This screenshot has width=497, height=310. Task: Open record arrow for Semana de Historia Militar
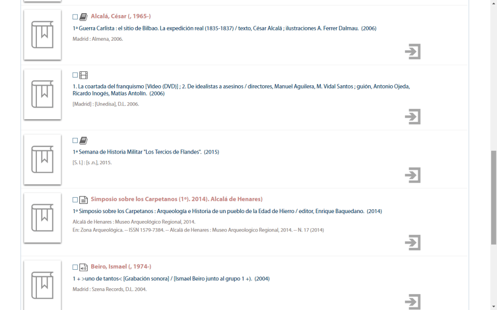coord(413,175)
